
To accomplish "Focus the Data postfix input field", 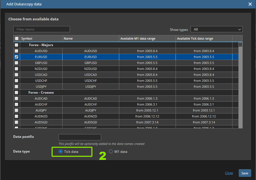I will (80, 137).
